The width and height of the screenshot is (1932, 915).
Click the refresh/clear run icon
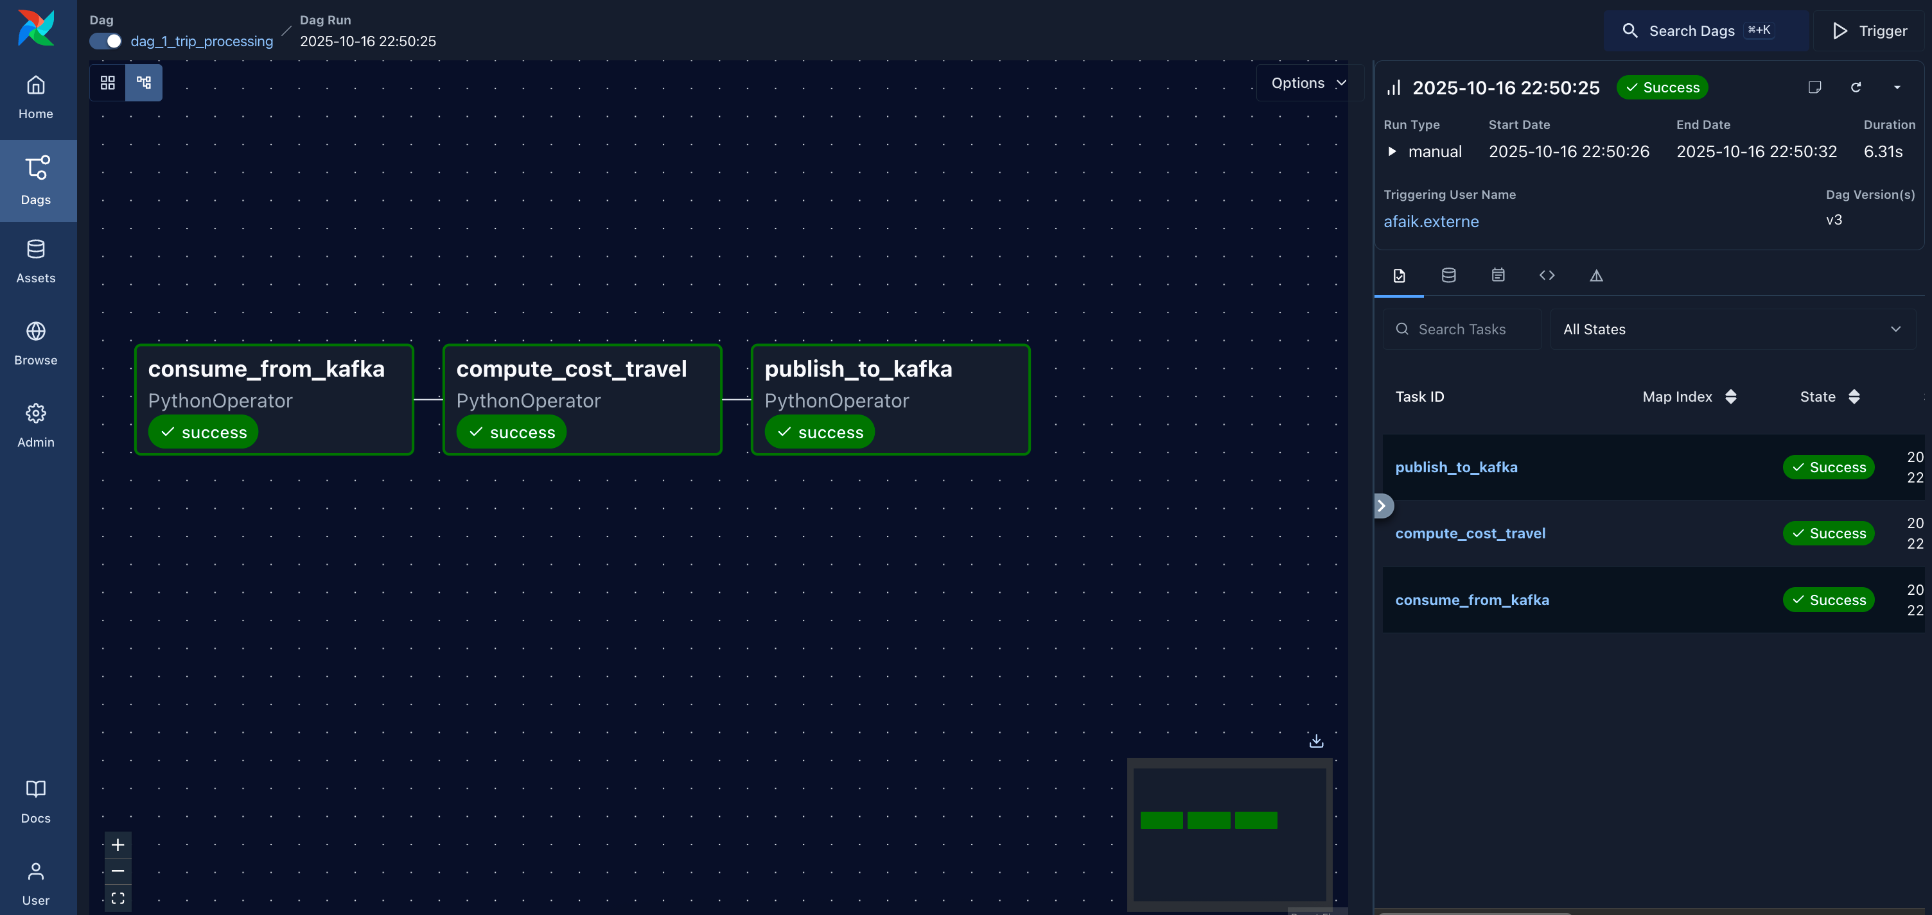point(1856,88)
